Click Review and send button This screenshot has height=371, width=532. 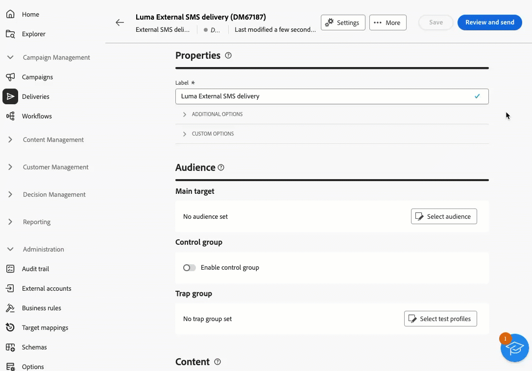(489, 23)
